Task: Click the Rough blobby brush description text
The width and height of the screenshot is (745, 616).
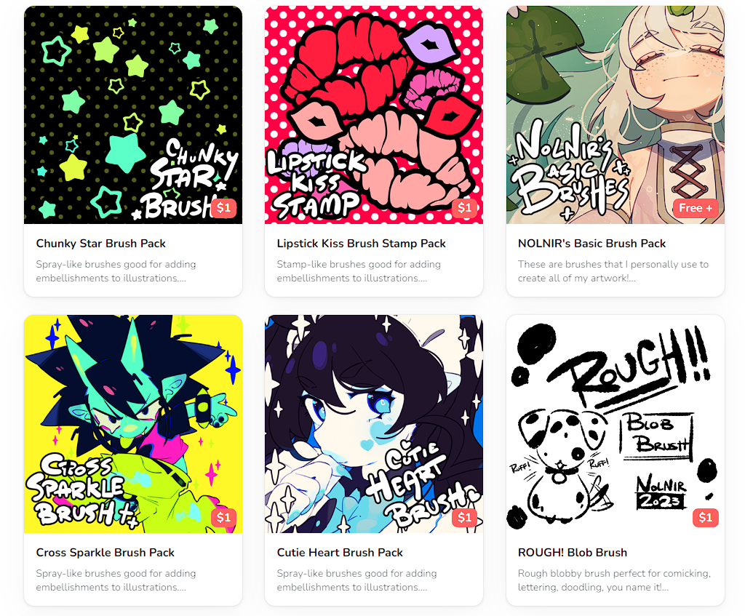Action: 614,580
